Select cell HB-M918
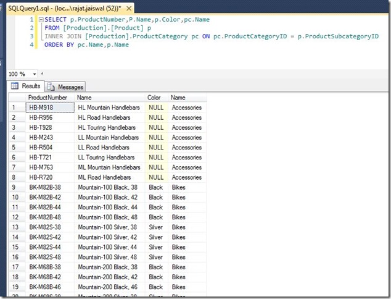The width and height of the screenshot is (391, 299). pos(50,107)
